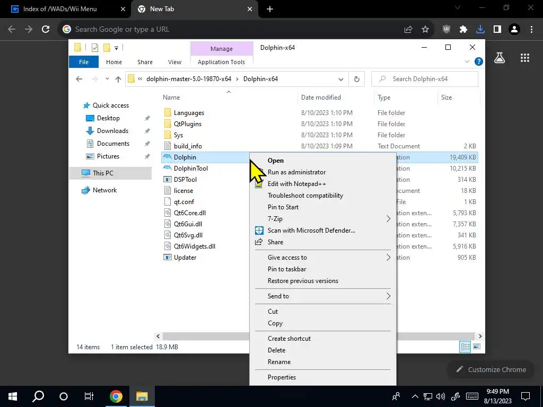543x407 pixels.
Task: Open recent locations dropdown arrow
Action: 107,79
